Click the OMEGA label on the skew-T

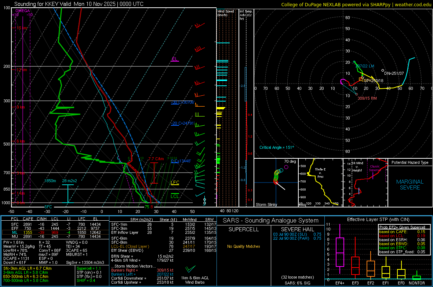[x=23, y=11]
